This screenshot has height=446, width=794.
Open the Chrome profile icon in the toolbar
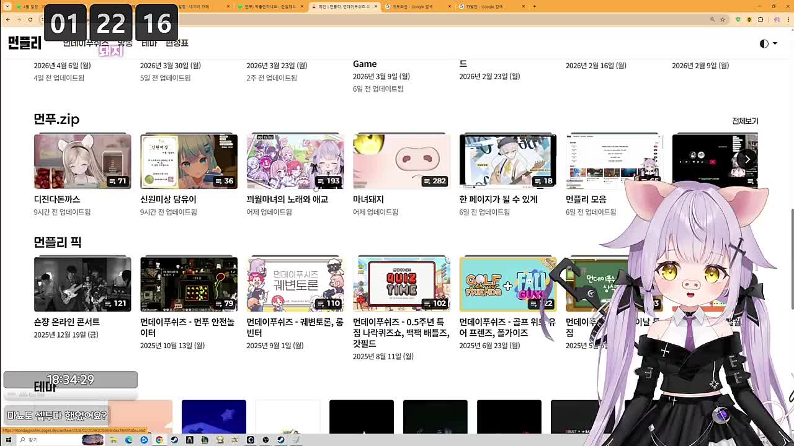778,20
